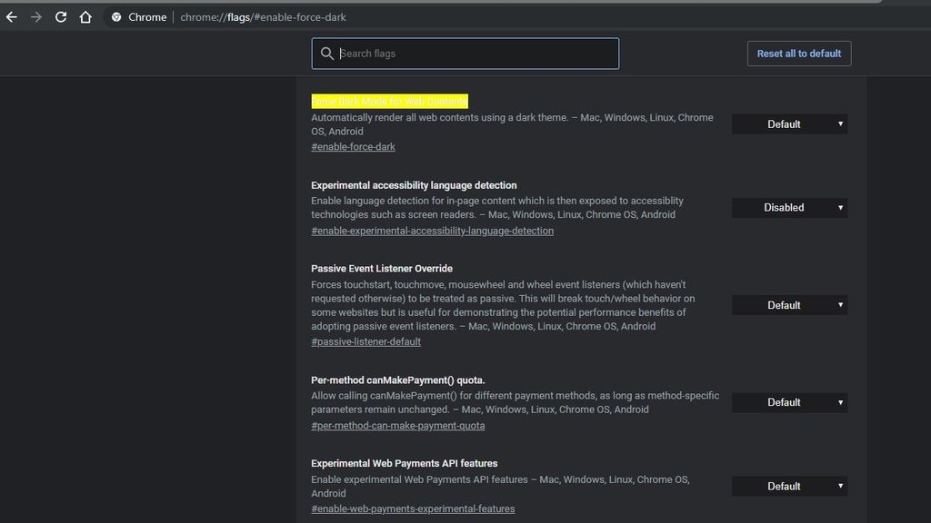This screenshot has height=523, width=931.
Task: Click the home icon in toolbar
Action: [86, 16]
